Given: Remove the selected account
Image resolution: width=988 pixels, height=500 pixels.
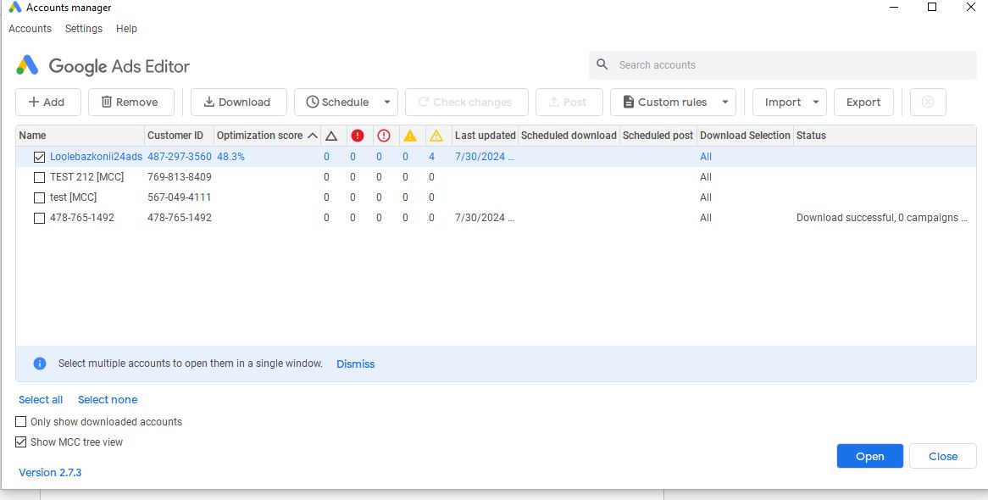Looking at the screenshot, I should (x=130, y=103).
